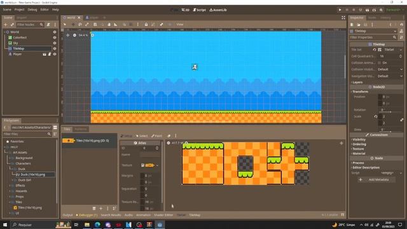
Task: Click the Filter Files search field
Action: point(27,134)
